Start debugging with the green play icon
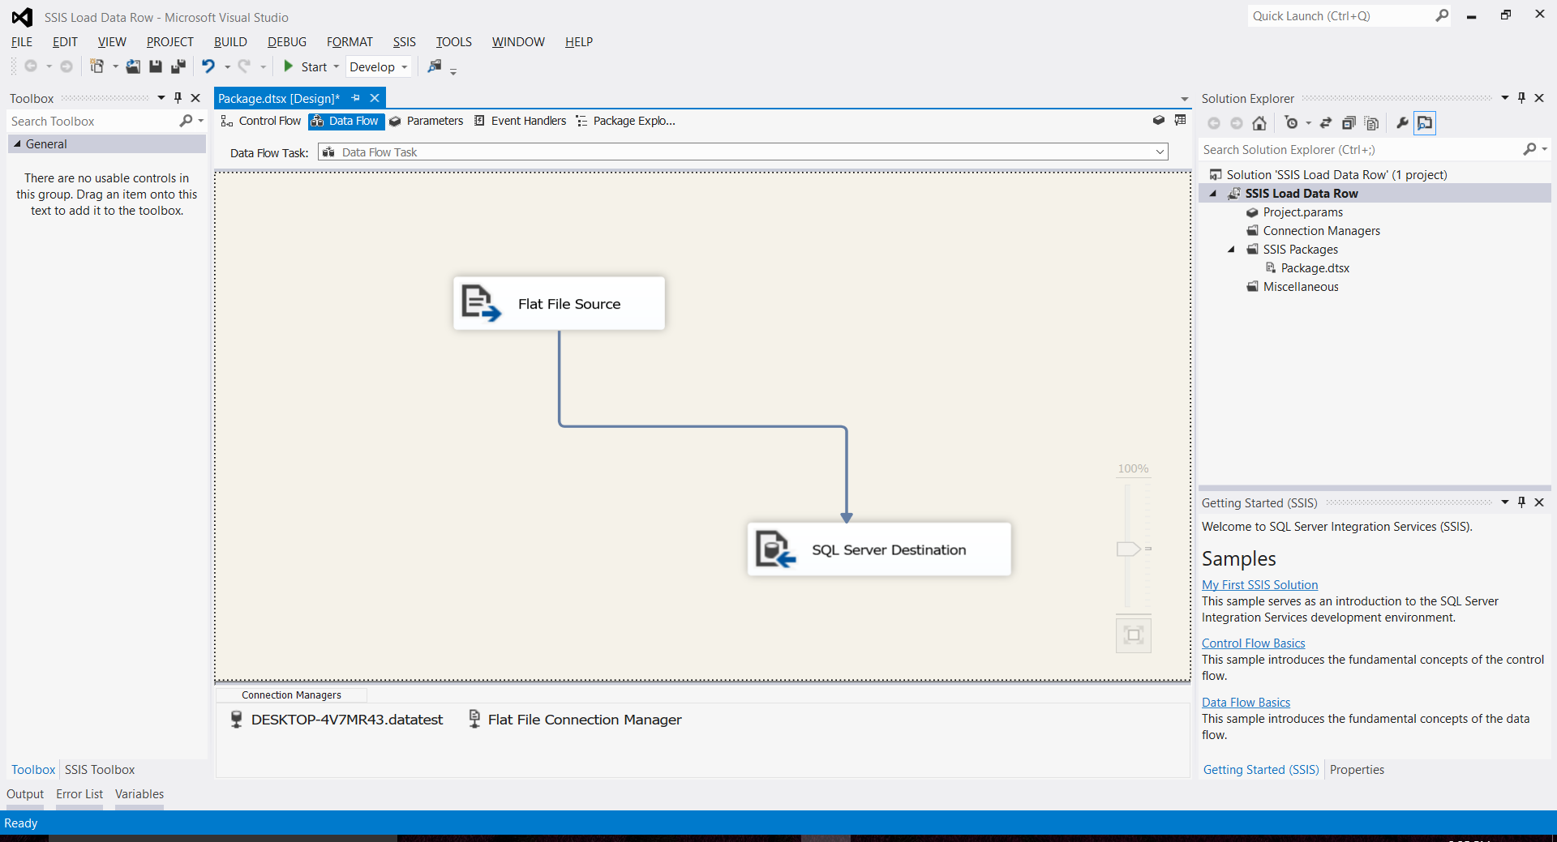This screenshot has height=842, width=1557. click(288, 66)
